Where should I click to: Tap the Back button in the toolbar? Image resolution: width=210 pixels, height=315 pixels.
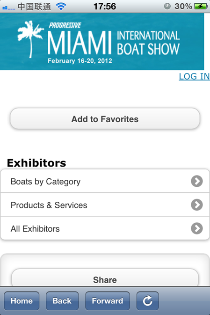pyautogui.click(x=62, y=301)
